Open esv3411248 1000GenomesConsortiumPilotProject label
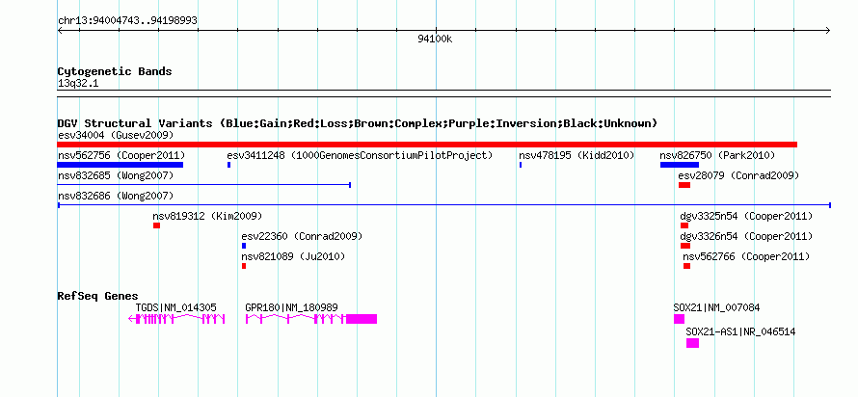The width and height of the screenshot is (858, 397). point(360,155)
